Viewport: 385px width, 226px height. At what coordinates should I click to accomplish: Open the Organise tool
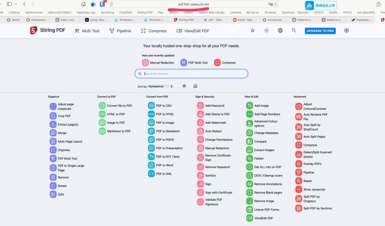[x=60, y=150]
